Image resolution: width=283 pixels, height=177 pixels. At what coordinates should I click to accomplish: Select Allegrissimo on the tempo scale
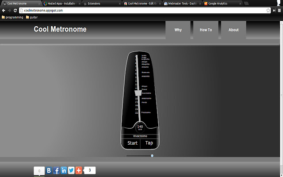pyautogui.click(x=146, y=98)
